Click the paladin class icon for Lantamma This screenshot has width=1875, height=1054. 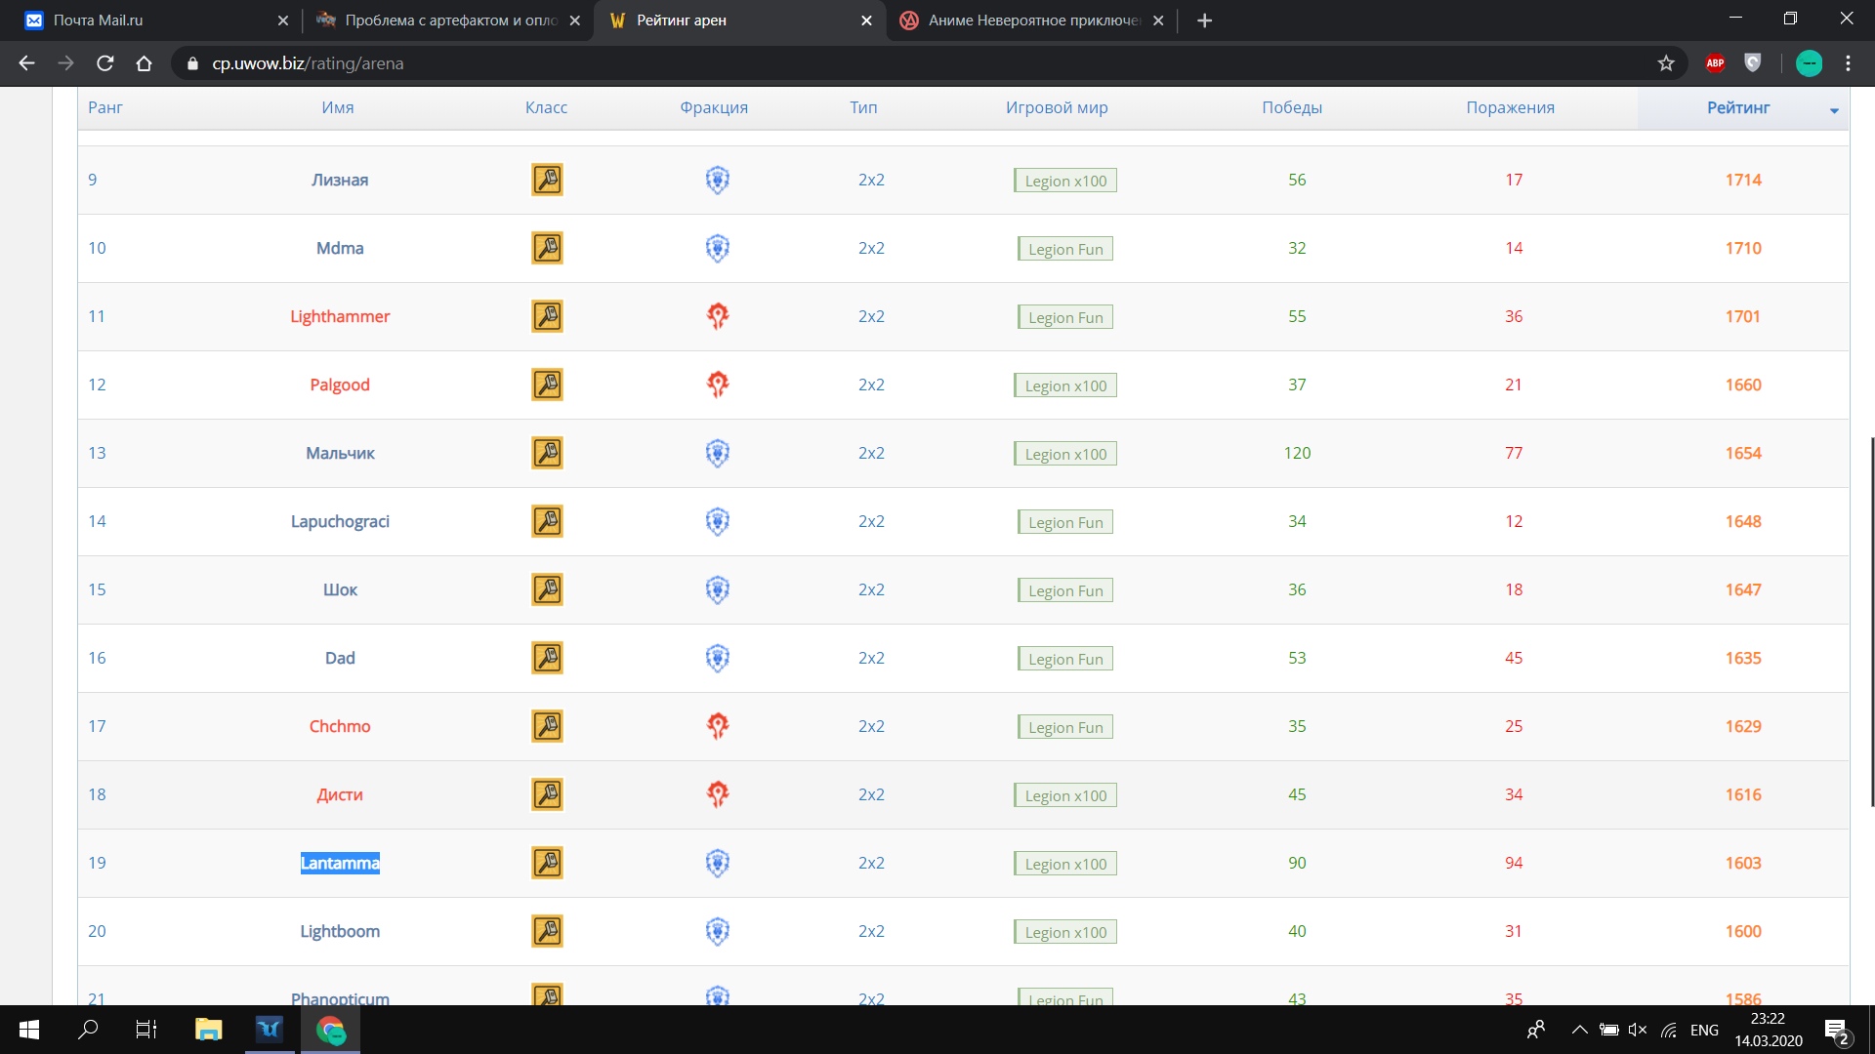(x=547, y=863)
